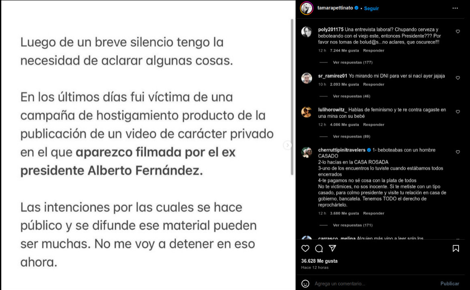Go to next slide with carousel arrow
Screen dimensions: 470x290
(x=287, y=145)
